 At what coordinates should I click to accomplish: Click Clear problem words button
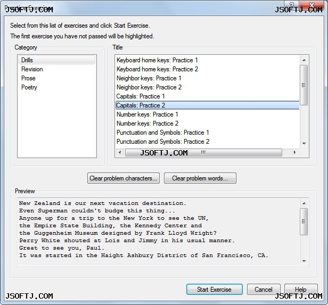pos(200,178)
